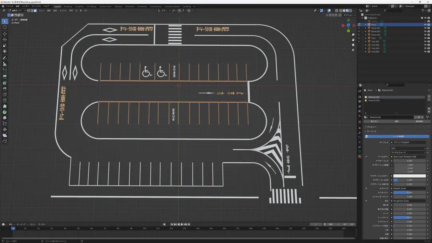Click the zoom magnifier icon in the viewport
The height and width of the screenshot is (243, 432).
coord(353,35)
